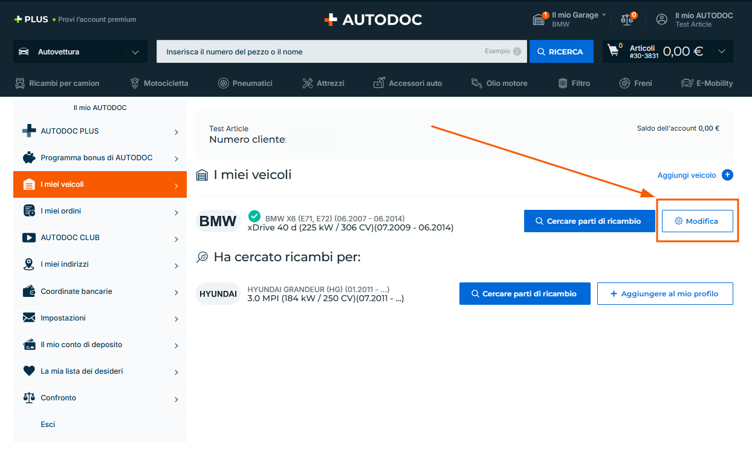
Task: Click Esci to log out
Action: coord(48,425)
